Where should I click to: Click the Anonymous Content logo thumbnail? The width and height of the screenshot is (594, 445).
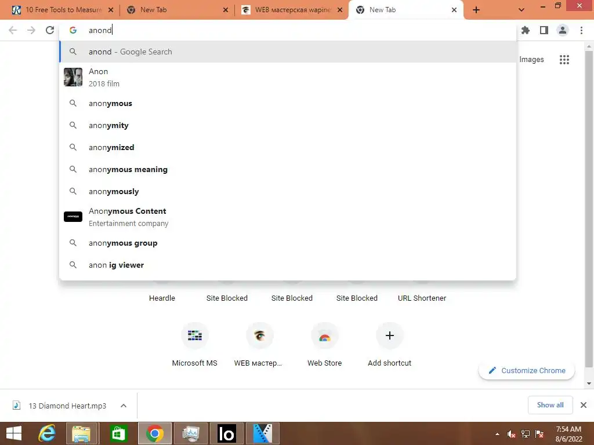pos(73,217)
